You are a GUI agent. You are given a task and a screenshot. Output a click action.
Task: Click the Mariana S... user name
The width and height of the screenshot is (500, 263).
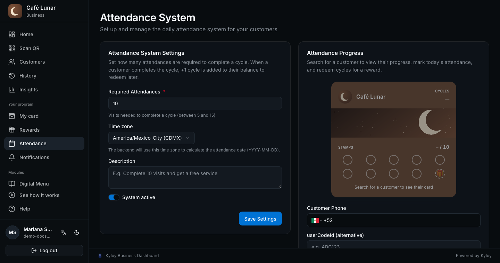38,229
